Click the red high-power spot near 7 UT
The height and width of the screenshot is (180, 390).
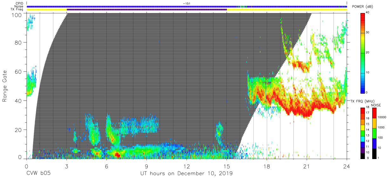tap(117, 155)
